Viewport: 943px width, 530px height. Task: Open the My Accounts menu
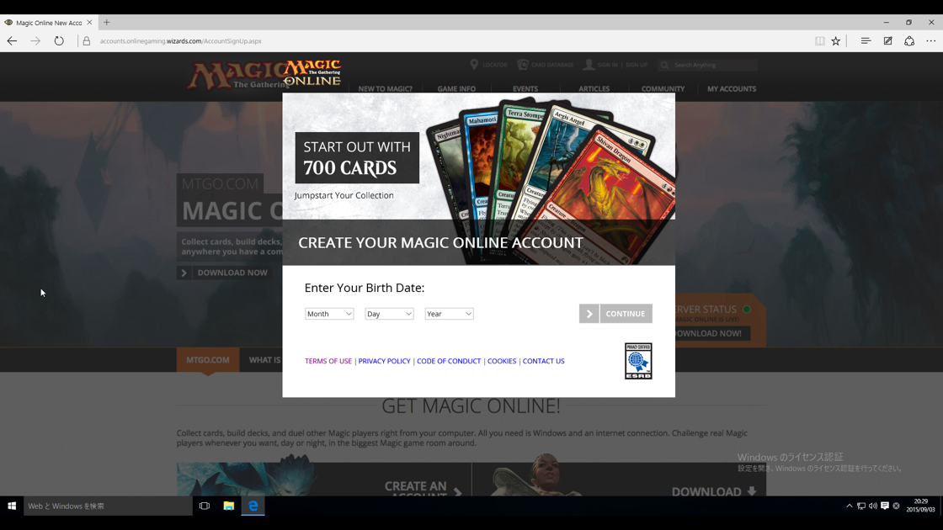[732, 89]
